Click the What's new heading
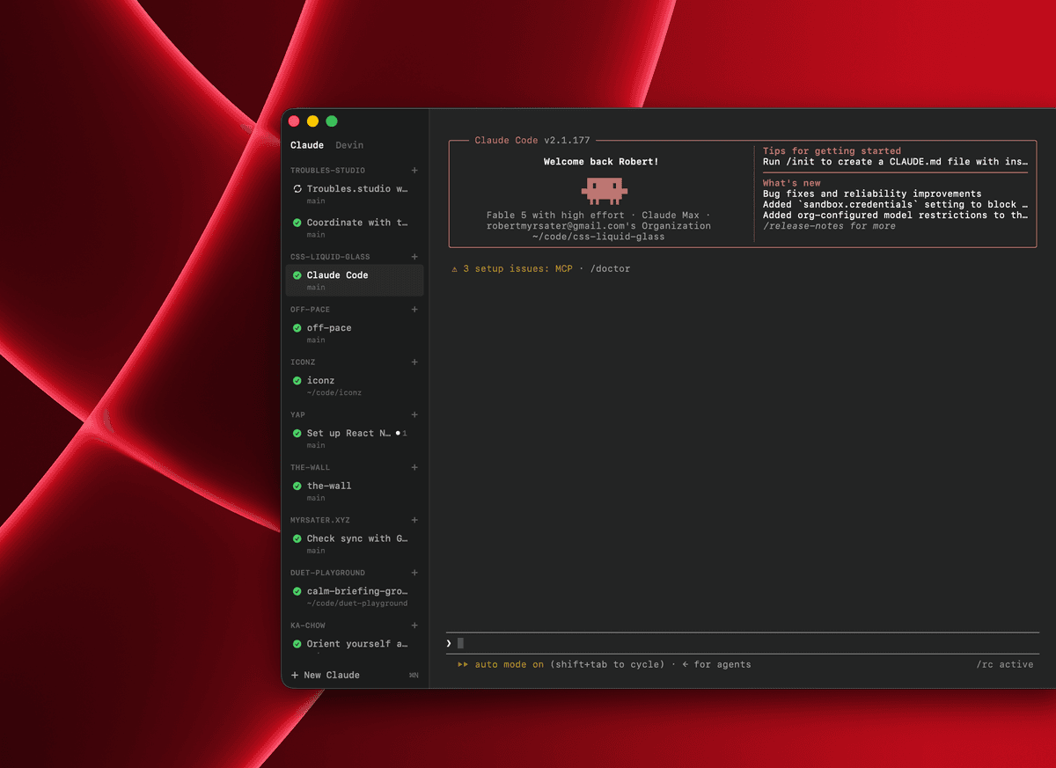Viewport: 1056px width, 768px height. click(792, 183)
